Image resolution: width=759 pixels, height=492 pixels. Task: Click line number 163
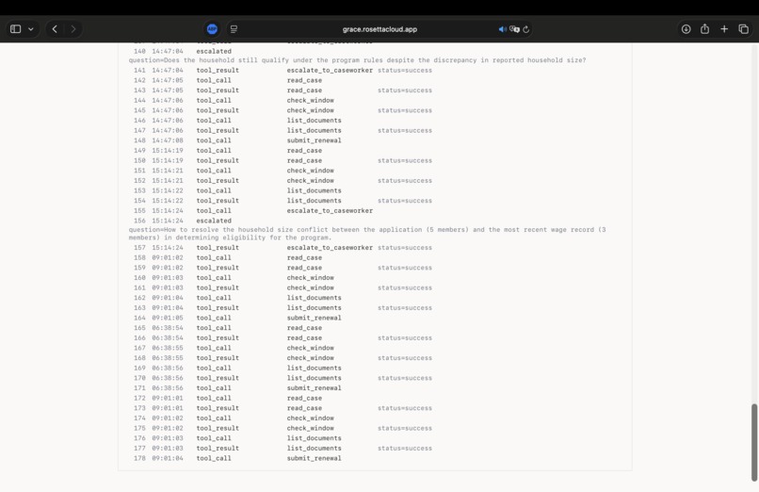[139, 308]
